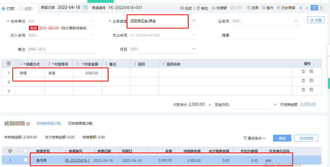Expand the 业务类型 dropdown arrow
This screenshot has height=167, width=330.
click(x=194, y=21)
